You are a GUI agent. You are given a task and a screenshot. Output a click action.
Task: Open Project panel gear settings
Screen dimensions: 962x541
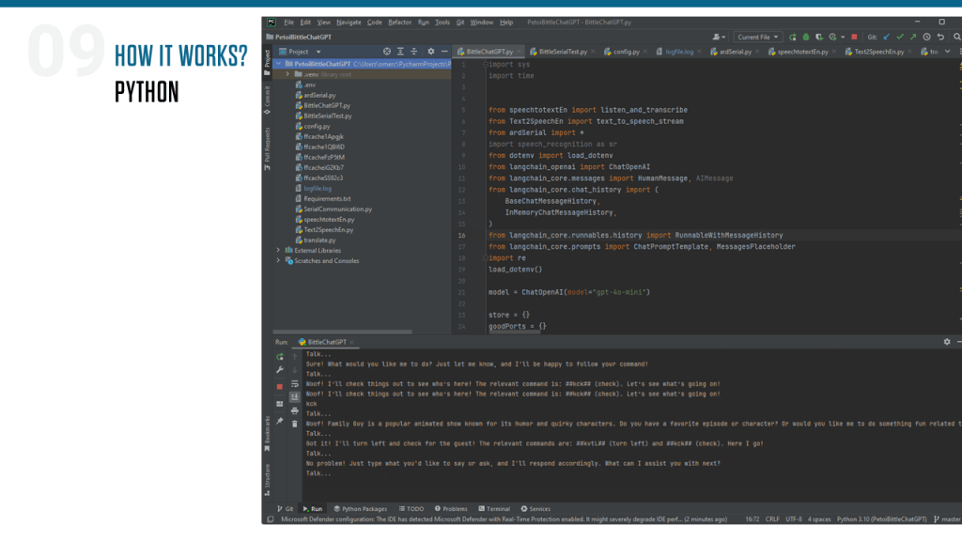click(431, 52)
